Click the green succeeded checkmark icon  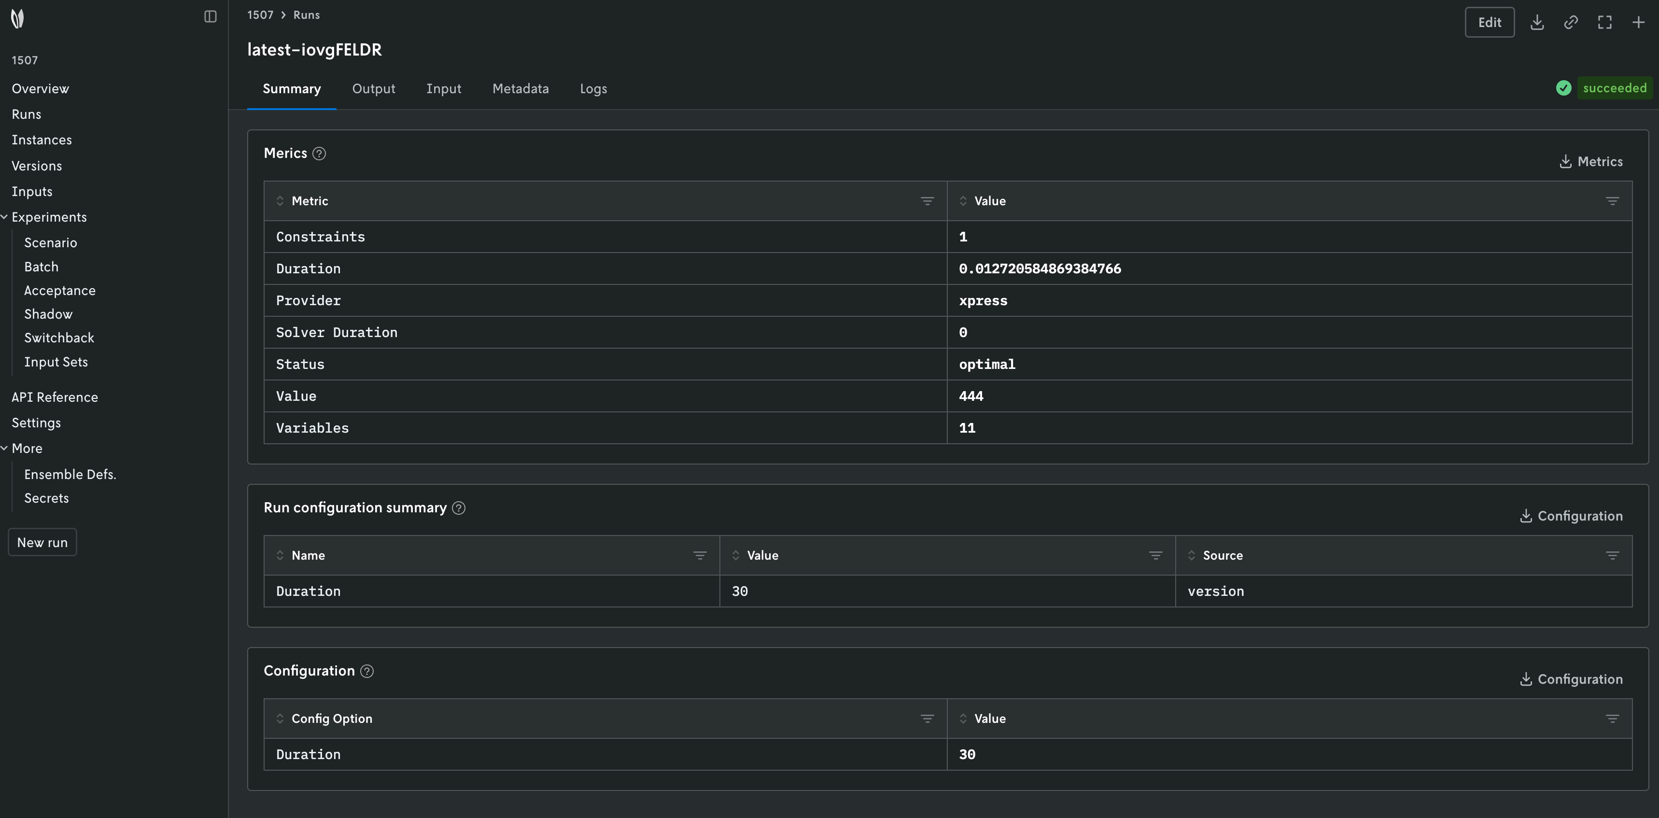coord(1564,88)
